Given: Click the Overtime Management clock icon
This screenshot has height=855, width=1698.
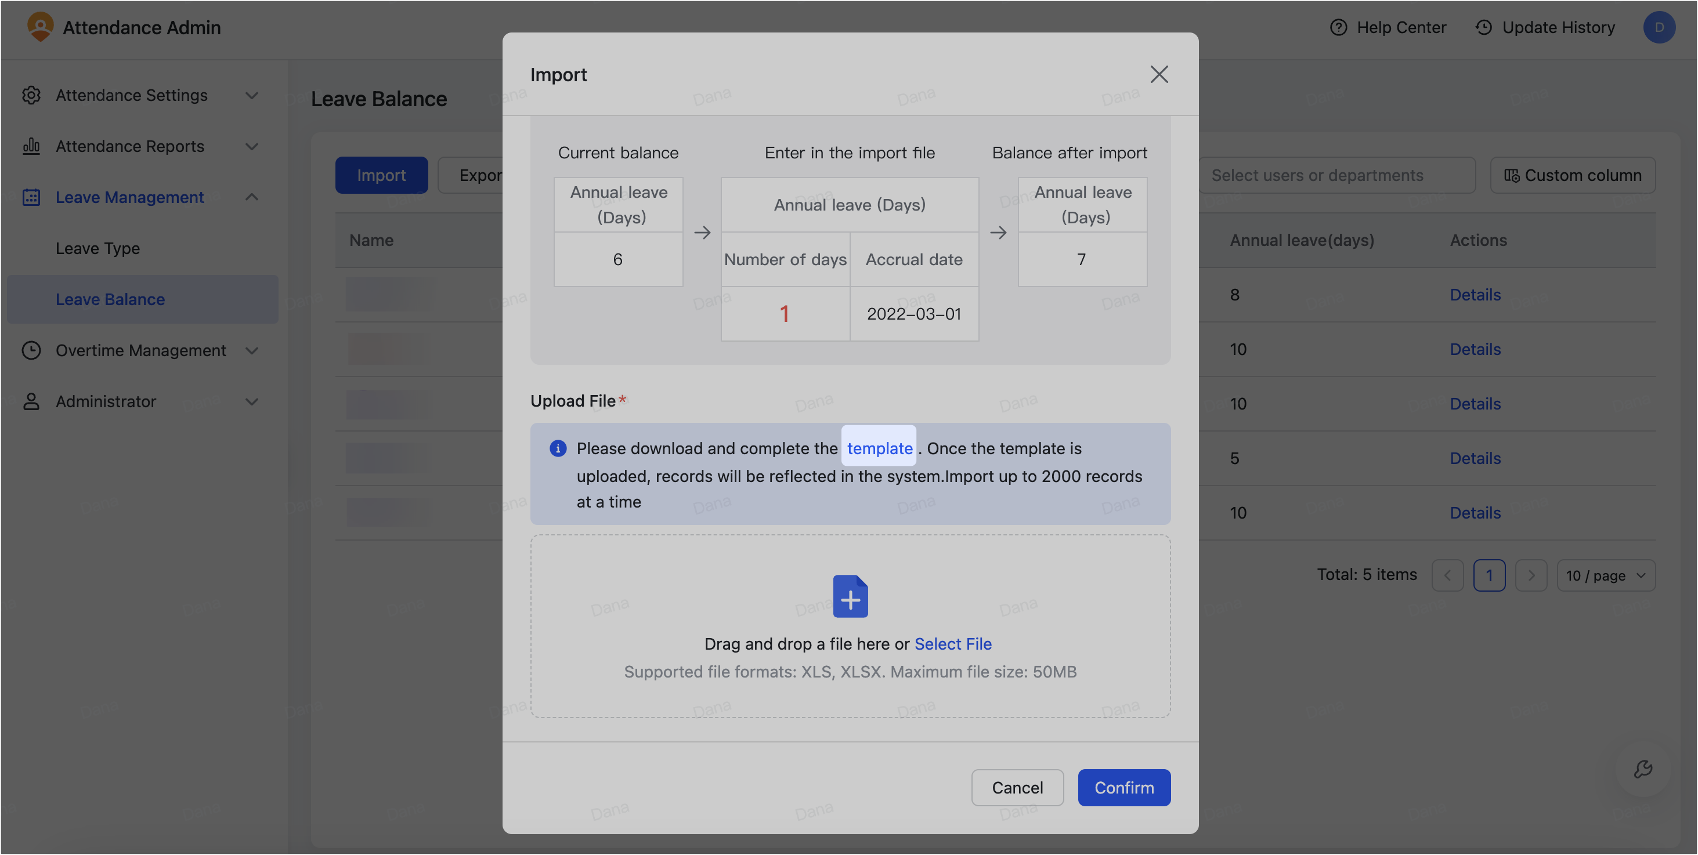Looking at the screenshot, I should pyautogui.click(x=31, y=350).
